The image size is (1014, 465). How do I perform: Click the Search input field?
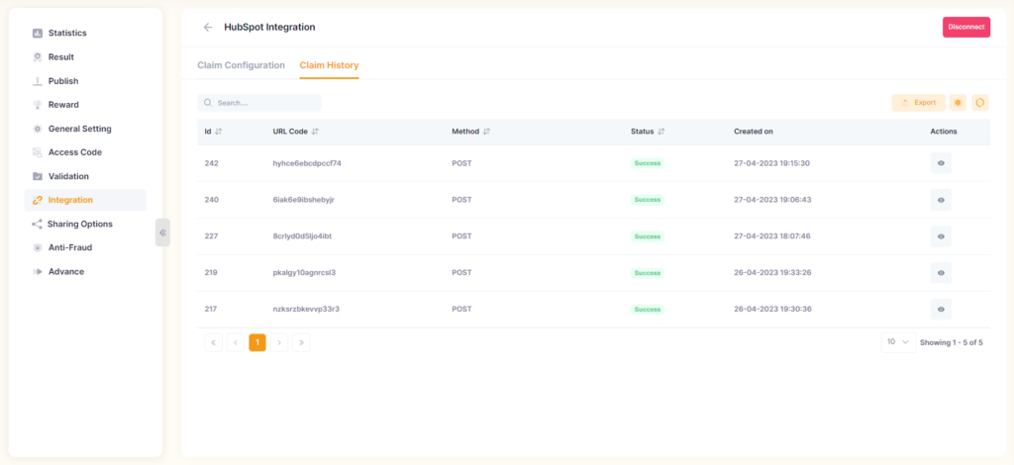coord(259,103)
